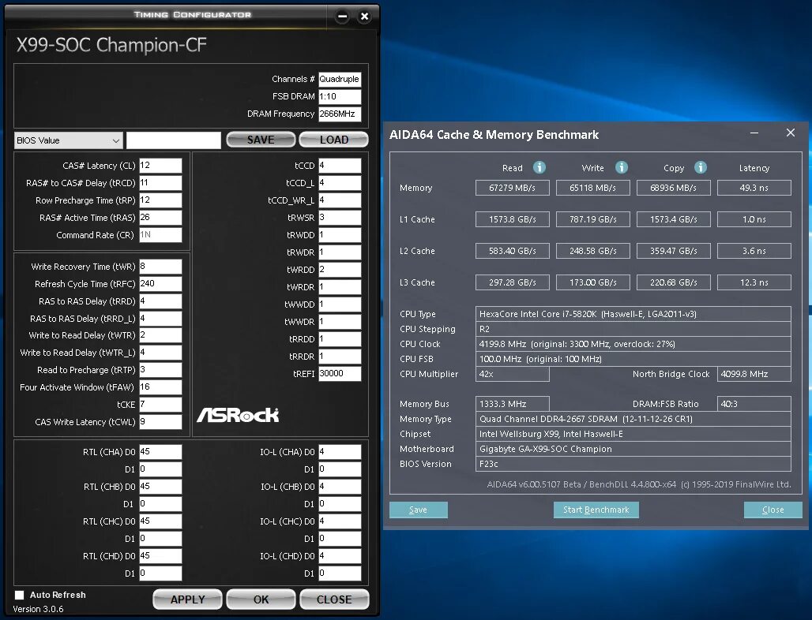This screenshot has width=812, height=620.
Task: Click the Memory Write value 65118 MB/s
Action: pos(593,188)
